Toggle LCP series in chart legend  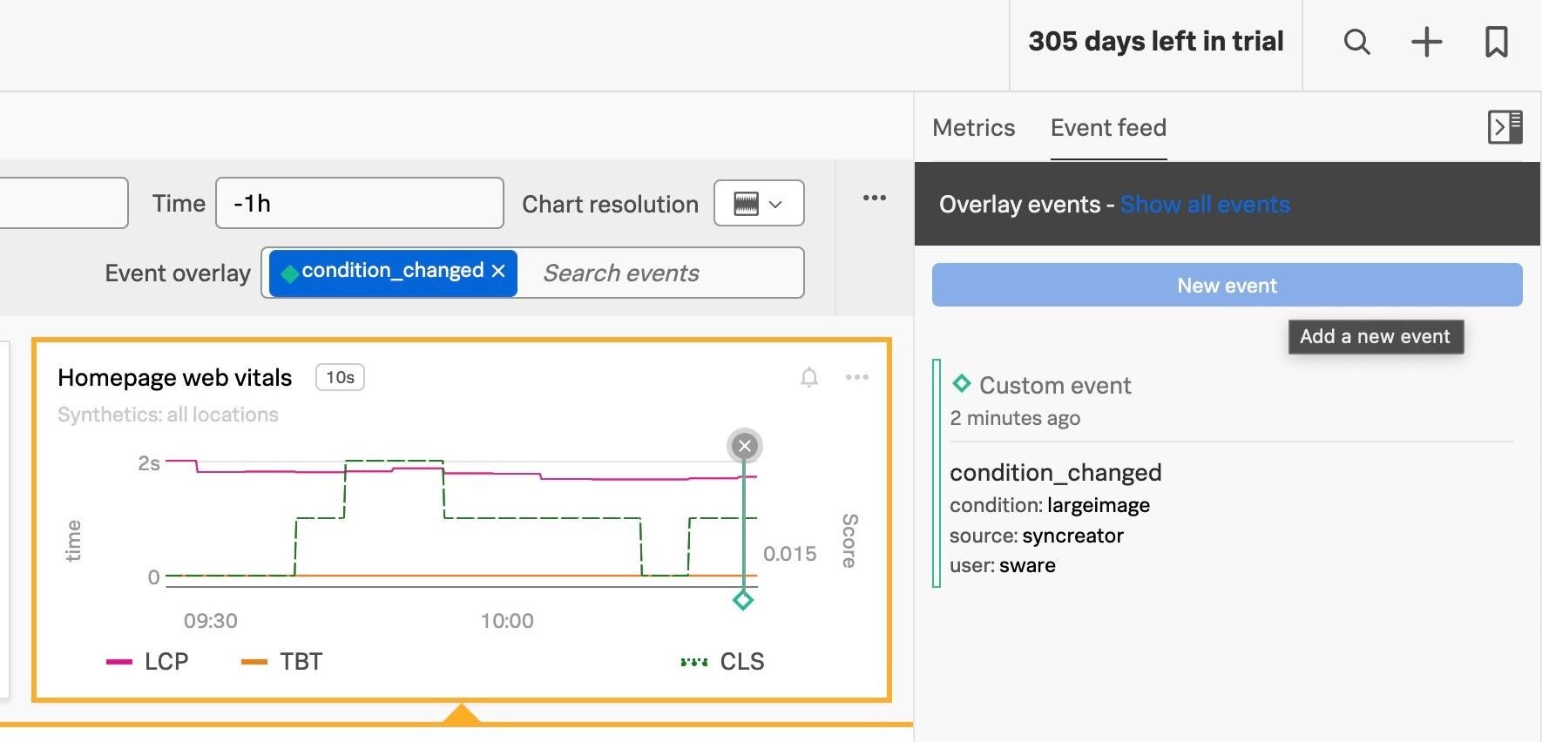tap(148, 661)
